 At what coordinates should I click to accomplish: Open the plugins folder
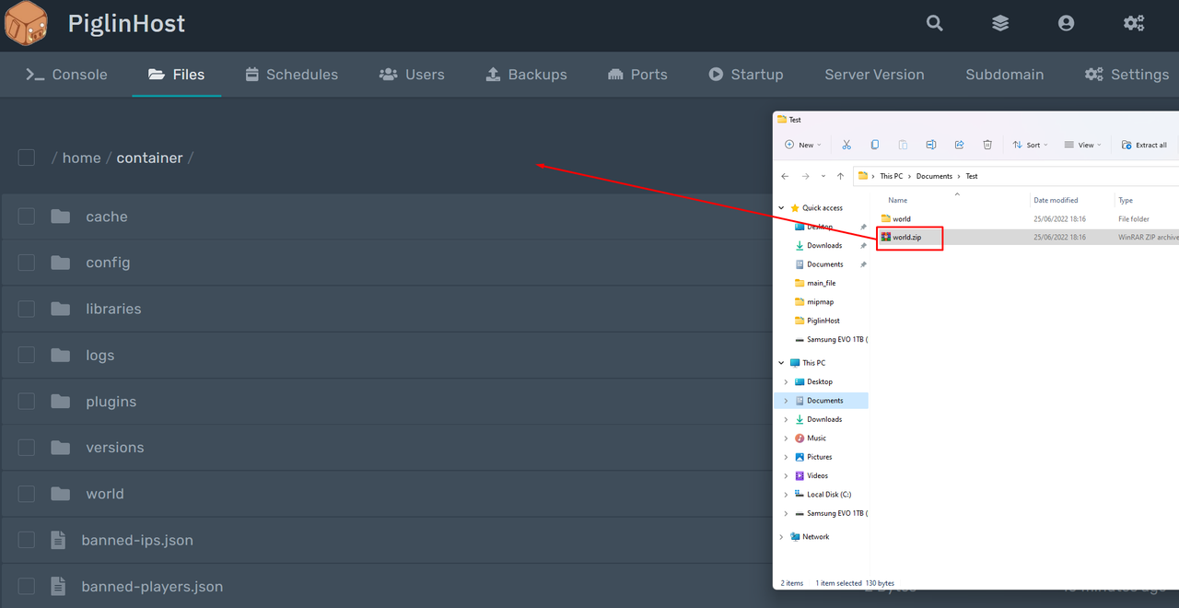pyautogui.click(x=111, y=402)
